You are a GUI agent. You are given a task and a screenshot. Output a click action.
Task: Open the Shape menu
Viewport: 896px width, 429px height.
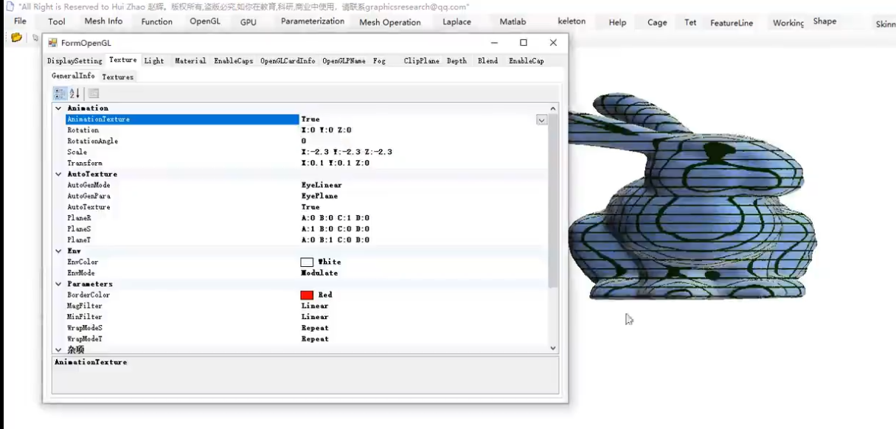[x=824, y=21]
